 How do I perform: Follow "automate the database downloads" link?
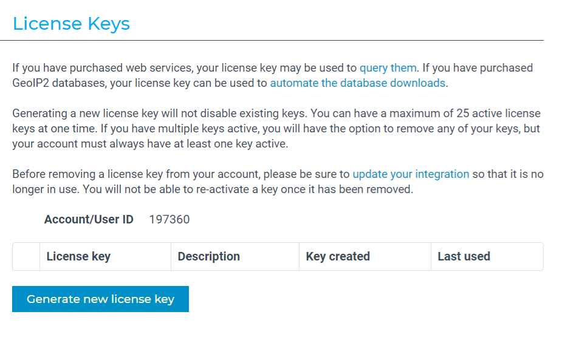(357, 83)
